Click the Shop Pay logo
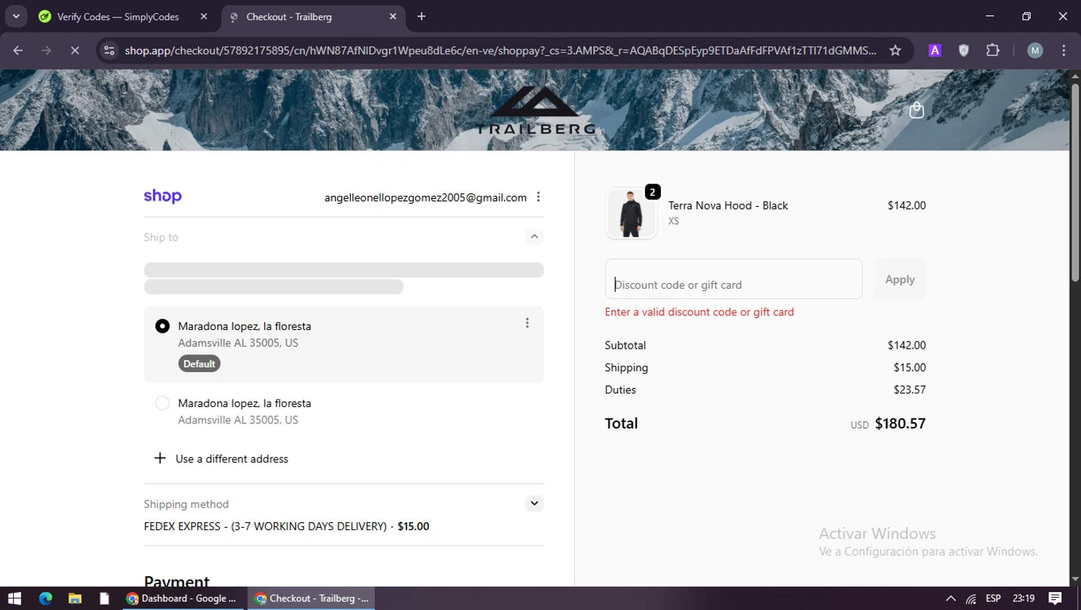 (163, 196)
